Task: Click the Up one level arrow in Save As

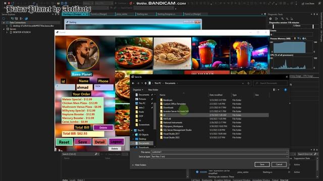Action: coord(146,83)
